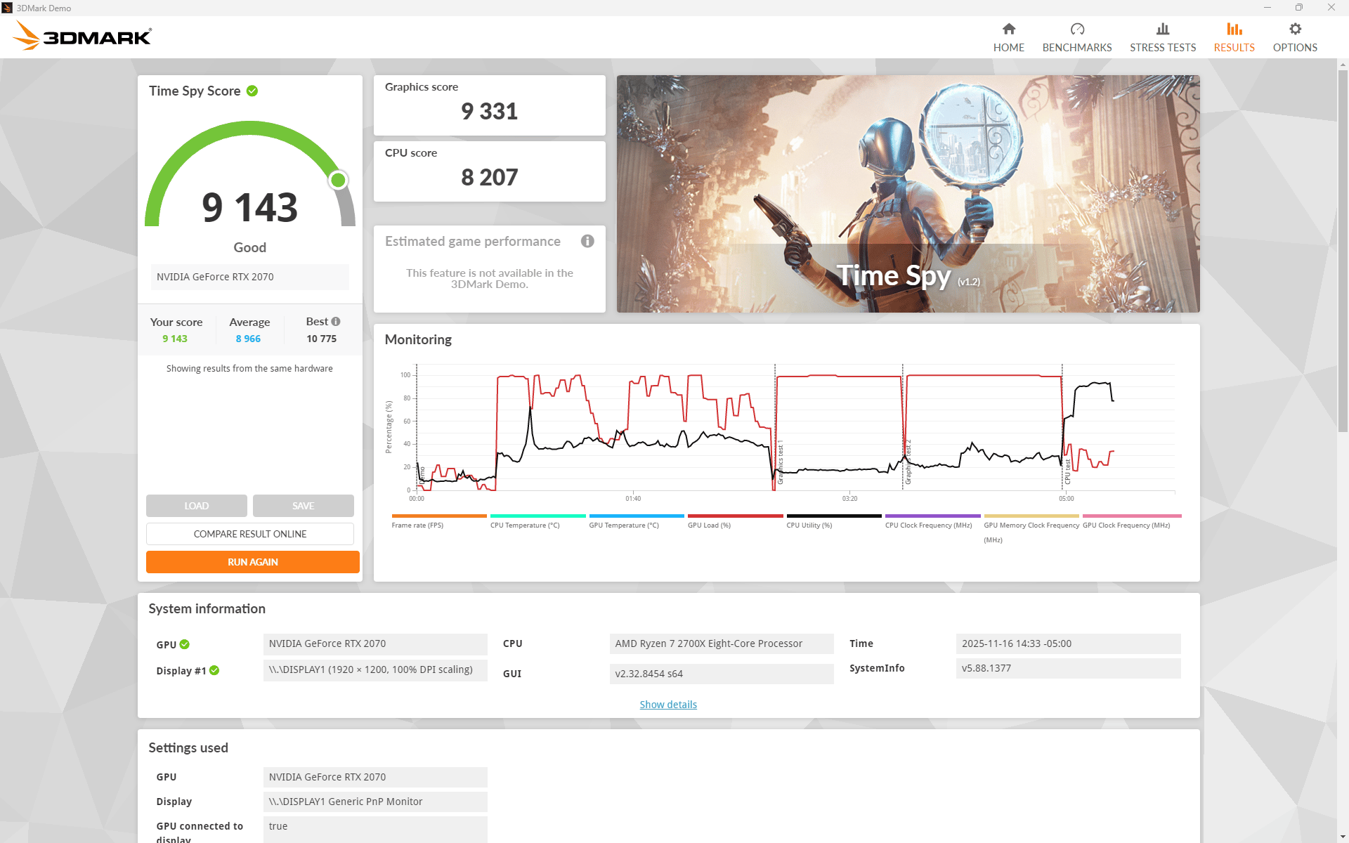The width and height of the screenshot is (1349, 843).
Task: Click the Graphics test 2 chart marker
Action: (x=907, y=462)
